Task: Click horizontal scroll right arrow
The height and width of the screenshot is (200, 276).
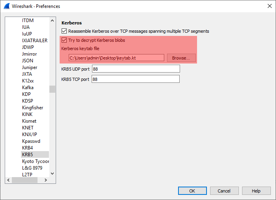Action: coord(46,180)
